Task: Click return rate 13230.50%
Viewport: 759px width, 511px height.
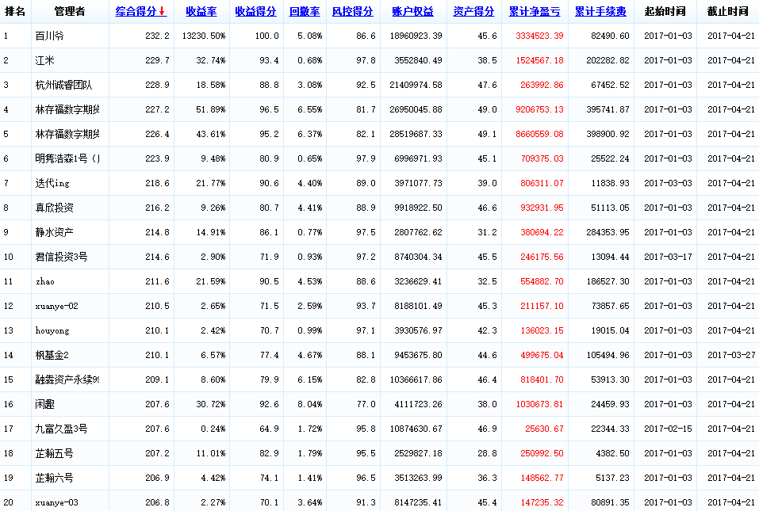Action: coord(204,36)
